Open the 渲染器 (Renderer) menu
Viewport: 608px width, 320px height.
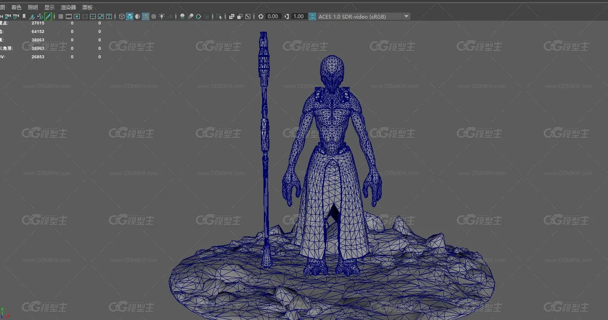pos(68,7)
